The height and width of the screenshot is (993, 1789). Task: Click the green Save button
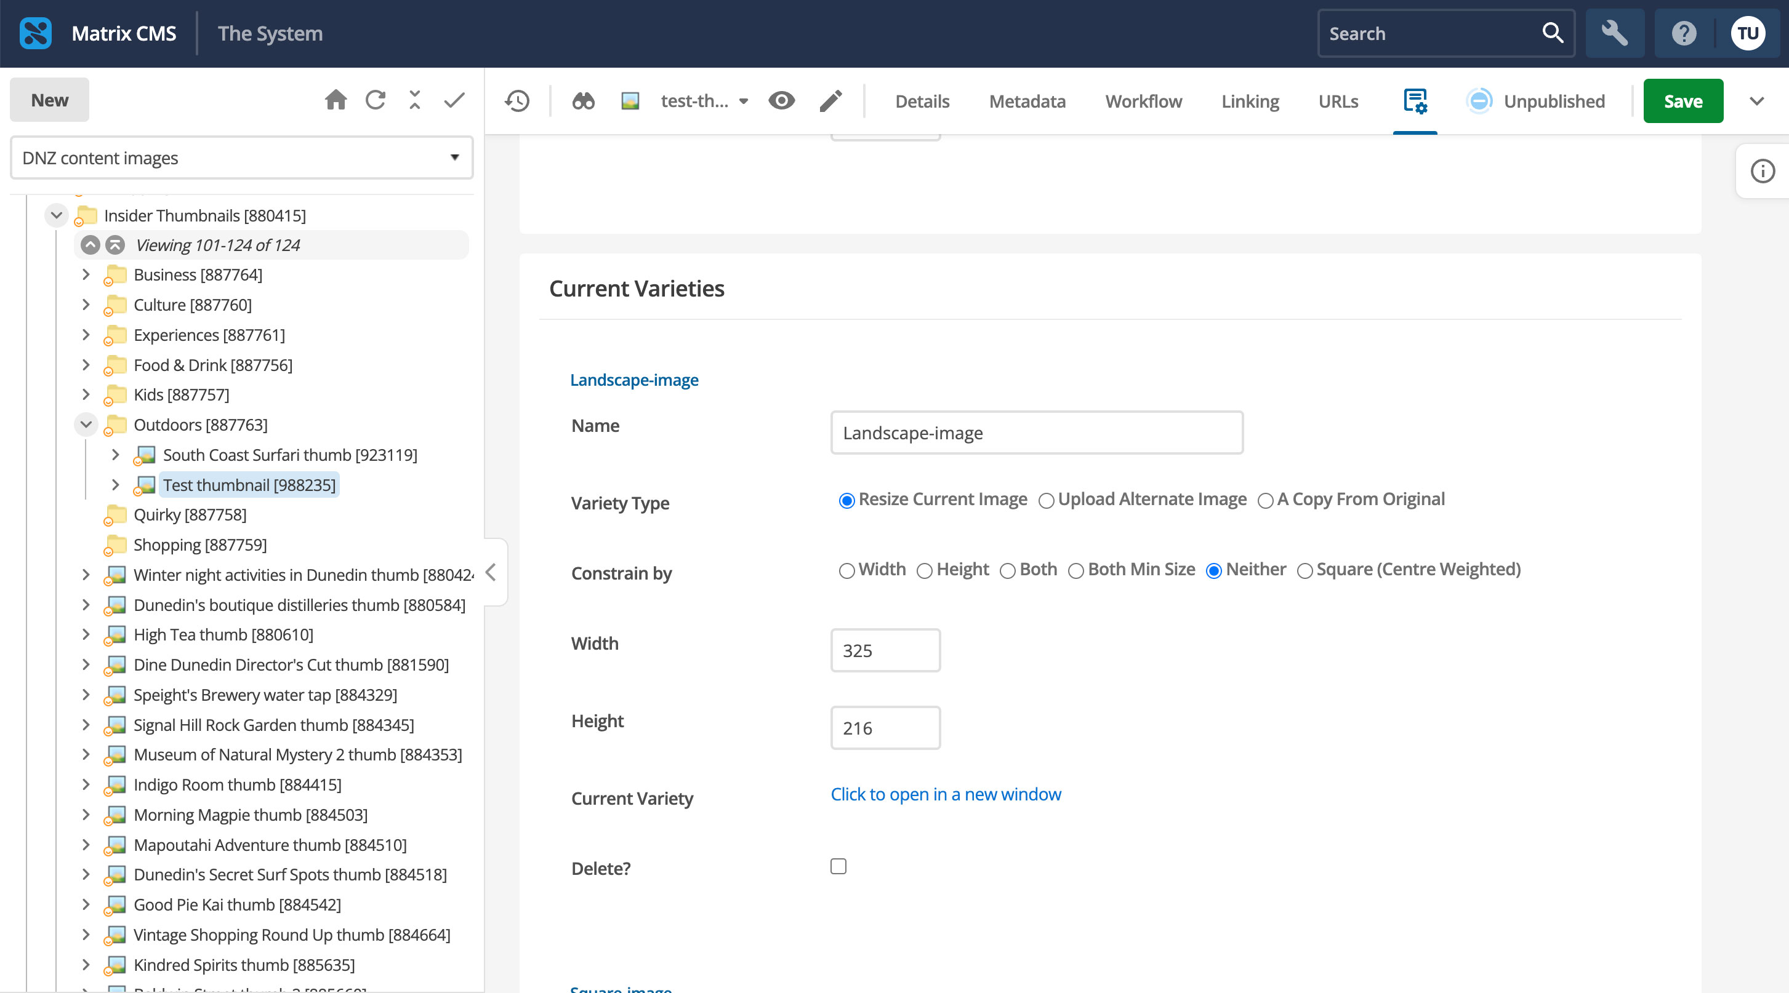pos(1682,102)
